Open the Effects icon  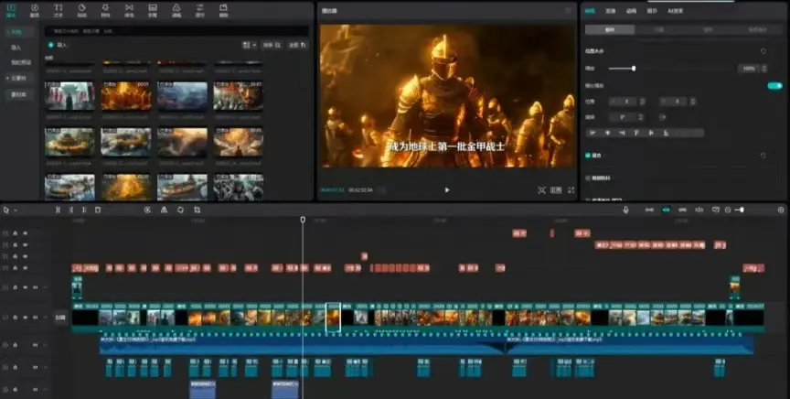[x=105, y=10]
